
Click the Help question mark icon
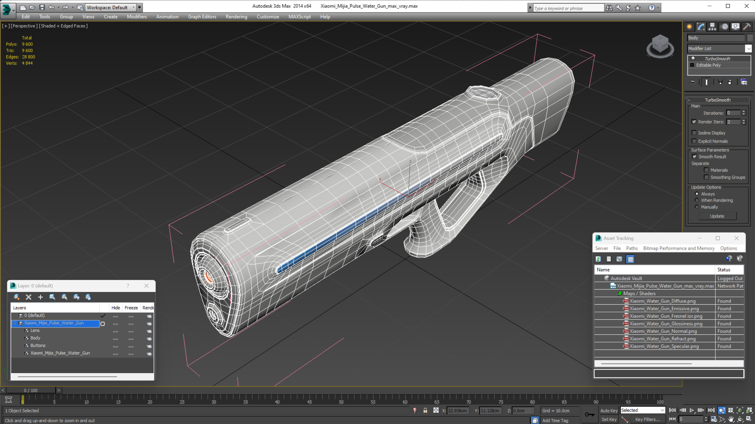tap(651, 8)
